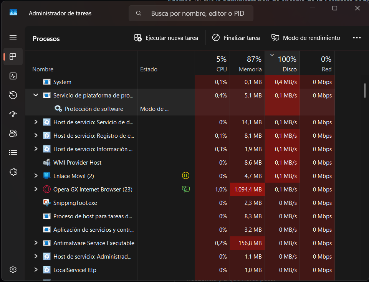Viewport: 369px width, 282px height.
Task: Expand Host de servicio: Administrad... row
Action: coord(36,256)
